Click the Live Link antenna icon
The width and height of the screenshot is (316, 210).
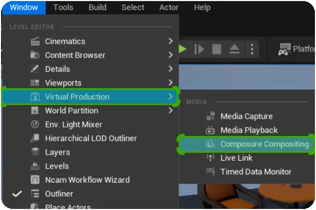point(210,157)
